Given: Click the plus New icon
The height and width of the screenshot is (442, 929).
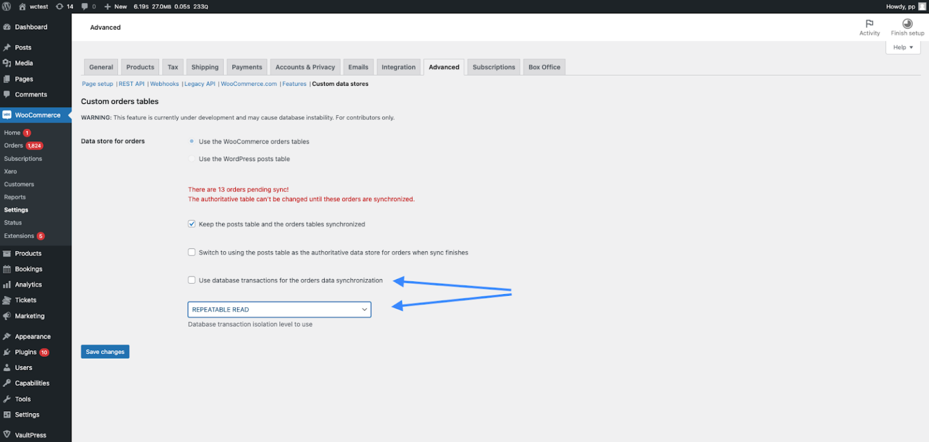Looking at the screenshot, I should click(108, 7).
